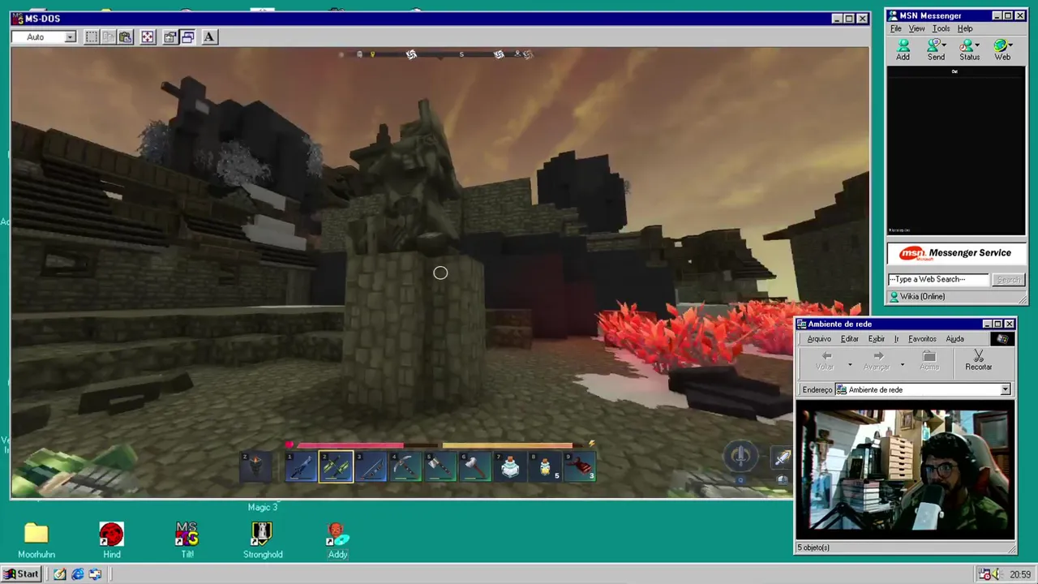Viewport: 1038px width, 584px height.
Task: Open MS-DOS Properties toolbar icon
Action: pyautogui.click(x=170, y=36)
